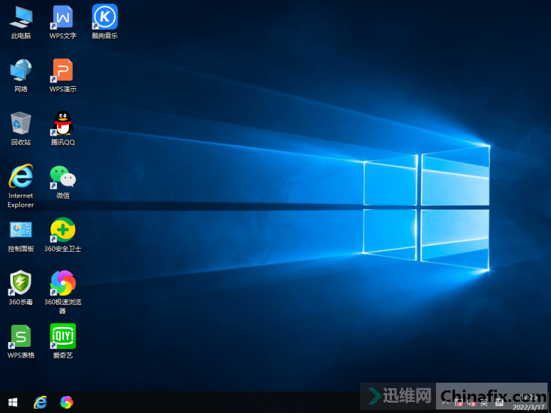Viewport: 551px width, 413px height.
Task: Click the muted volume tray icon
Action: [471, 403]
